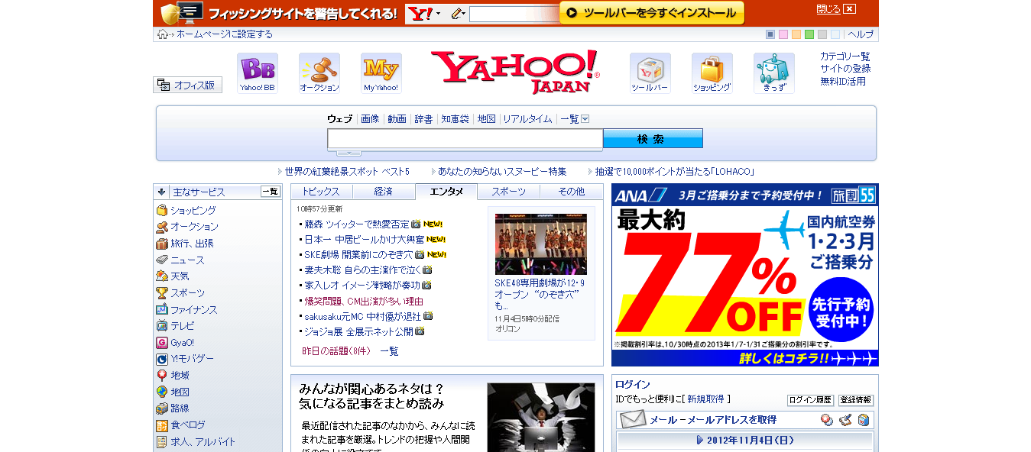Viewport: 1031px width, 452px height.
Task: Switch to the トピックス tab
Action: coord(321,192)
